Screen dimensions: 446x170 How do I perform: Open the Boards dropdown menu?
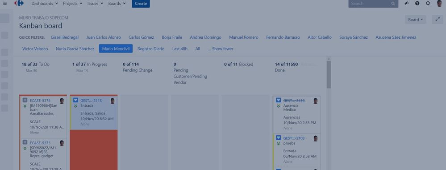(117, 4)
